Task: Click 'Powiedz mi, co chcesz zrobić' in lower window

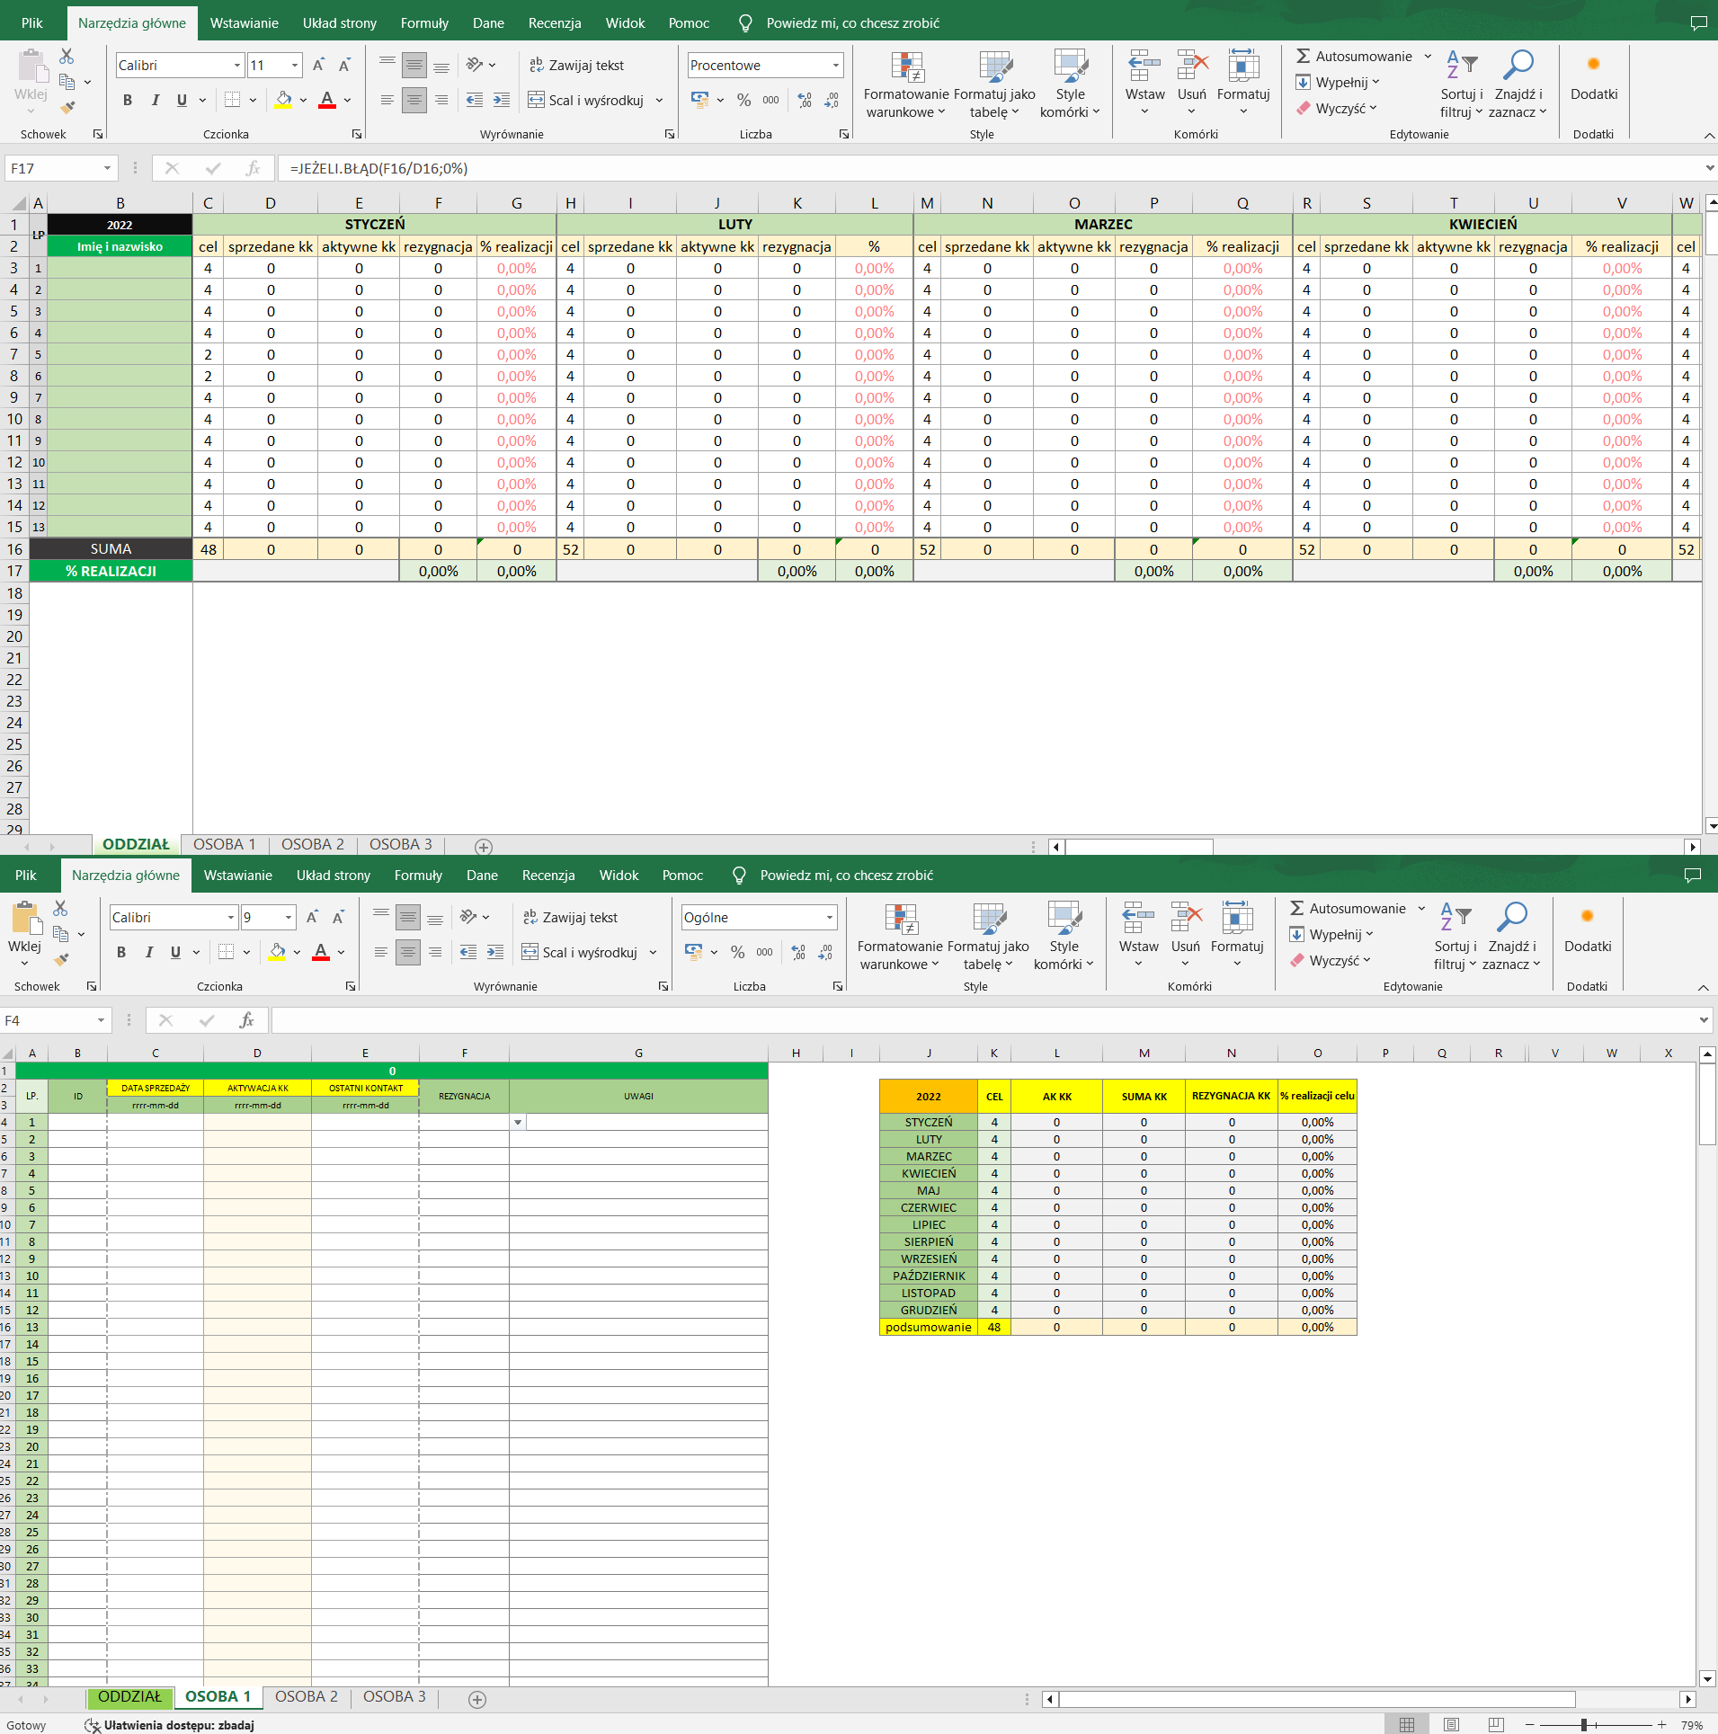Action: 846,876
